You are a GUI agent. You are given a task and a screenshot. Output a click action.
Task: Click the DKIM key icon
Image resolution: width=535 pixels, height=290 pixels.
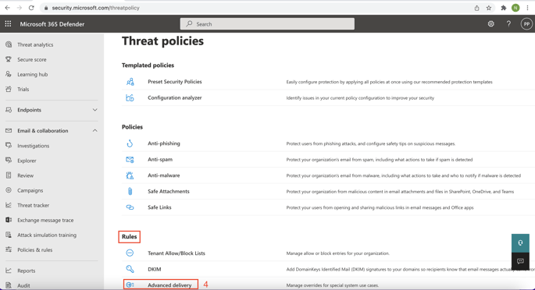[x=130, y=269]
